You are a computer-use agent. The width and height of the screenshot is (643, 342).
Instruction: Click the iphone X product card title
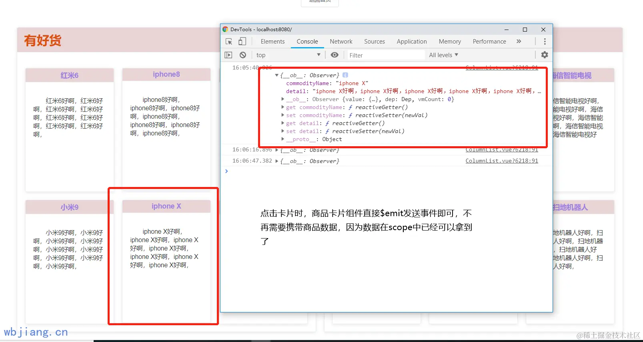pyautogui.click(x=166, y=206)
